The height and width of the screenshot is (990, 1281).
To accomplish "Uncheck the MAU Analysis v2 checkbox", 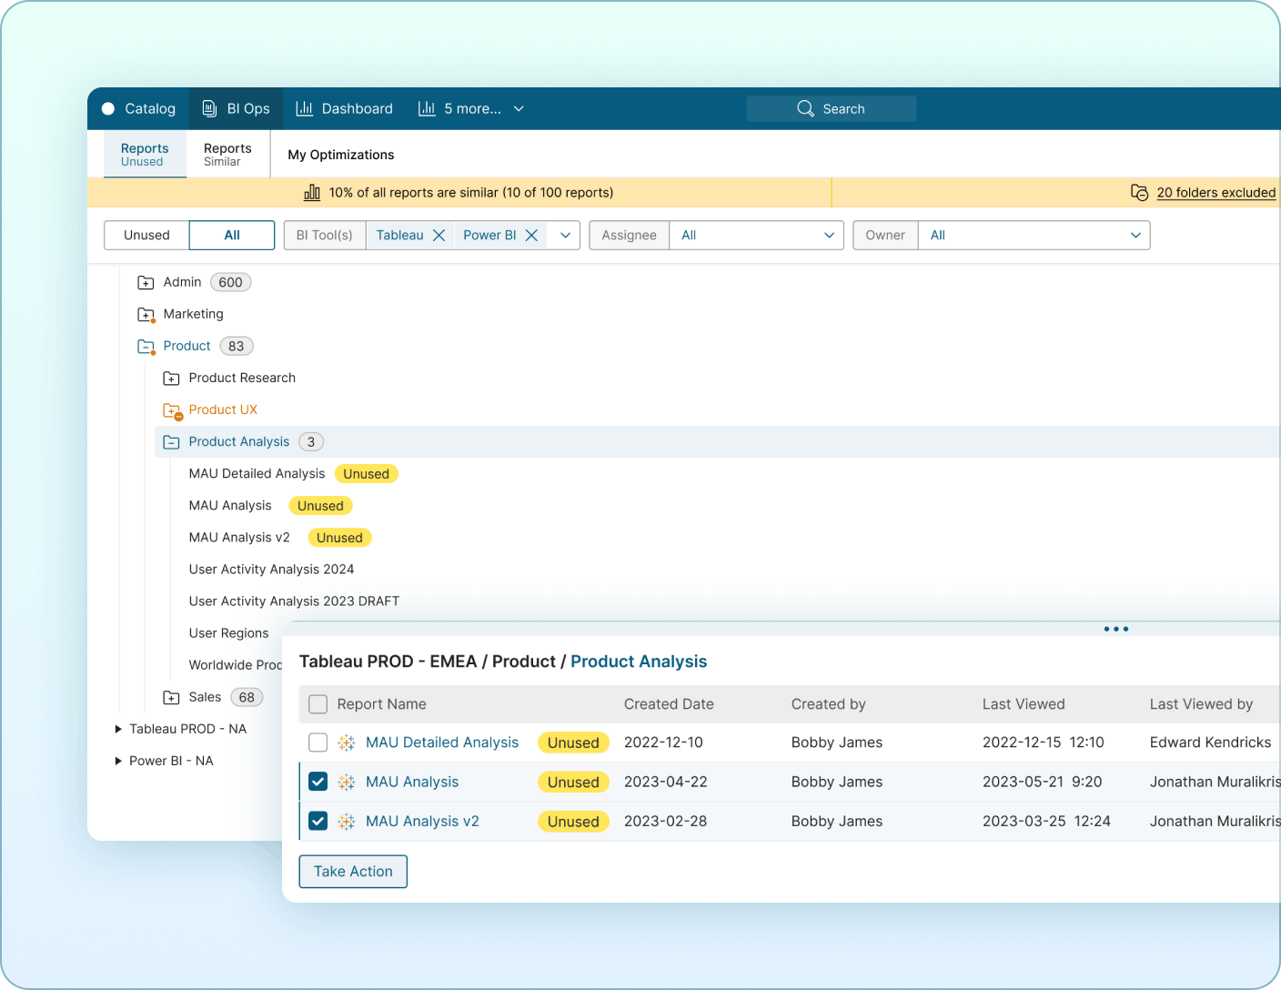I will pos(318,821).
